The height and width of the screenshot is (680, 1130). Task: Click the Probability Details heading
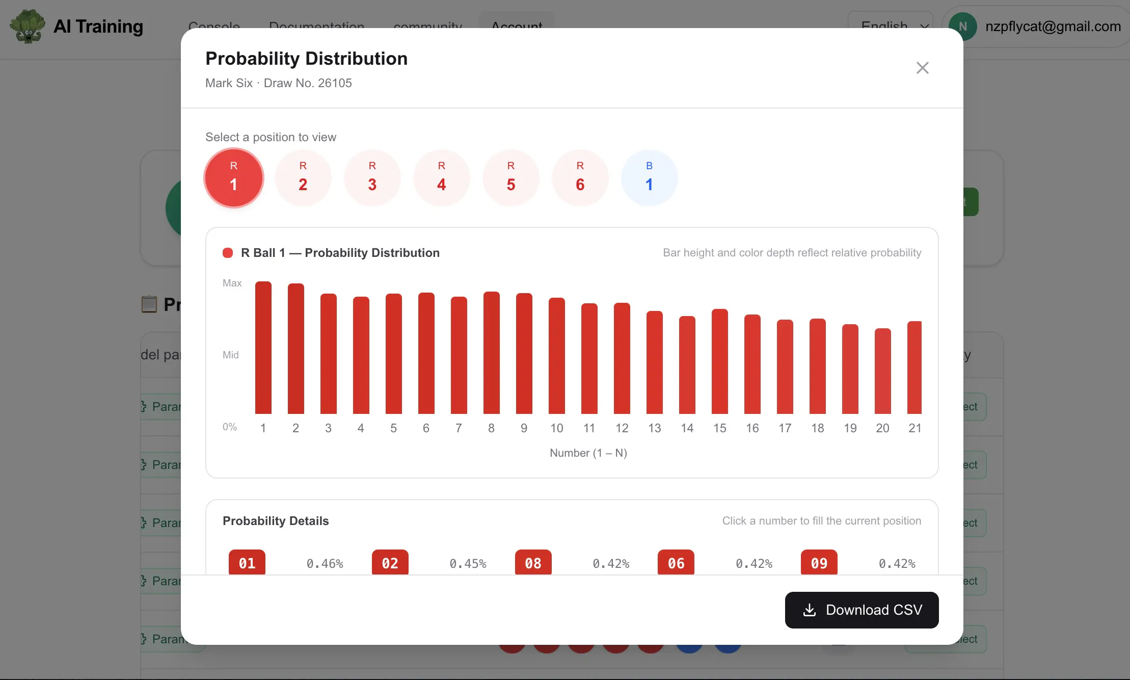pyautogui.click(x=276, y=521)
